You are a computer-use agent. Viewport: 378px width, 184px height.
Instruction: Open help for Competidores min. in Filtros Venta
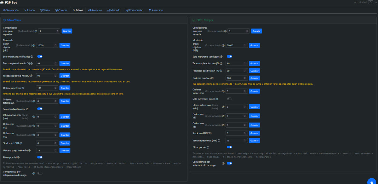click(36, 31)
